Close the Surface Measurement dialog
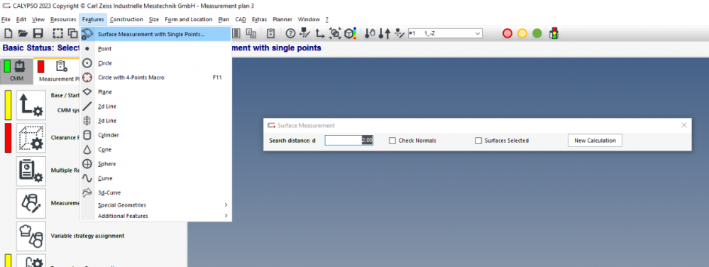Image resolution: width=709 pixels, height=267 pixels. coord(684,126)
